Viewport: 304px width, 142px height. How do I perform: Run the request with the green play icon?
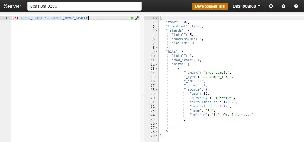(132, 18)
